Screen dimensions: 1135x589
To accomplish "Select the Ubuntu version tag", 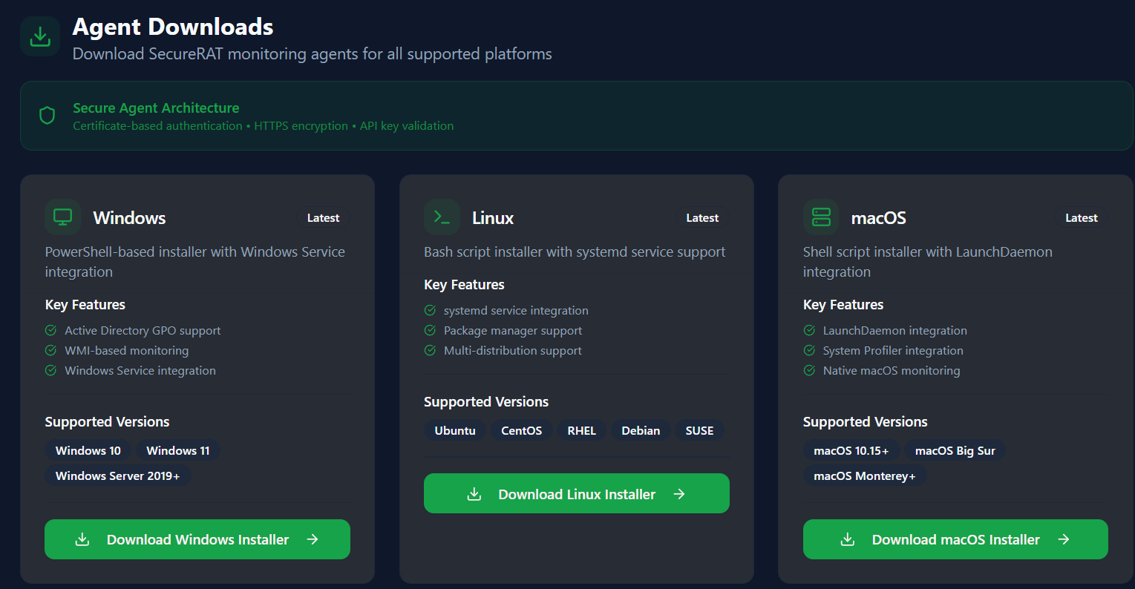I will [455, 430].
